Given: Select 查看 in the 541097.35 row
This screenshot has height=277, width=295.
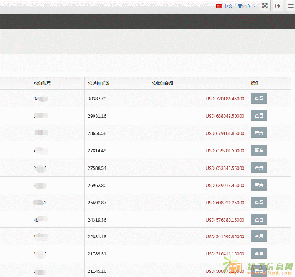Looking at the screenshot, I should coord(259,236).
